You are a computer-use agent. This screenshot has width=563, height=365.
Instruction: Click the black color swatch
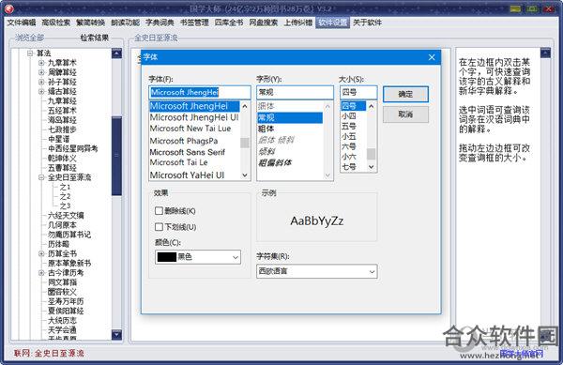point(167,257)
